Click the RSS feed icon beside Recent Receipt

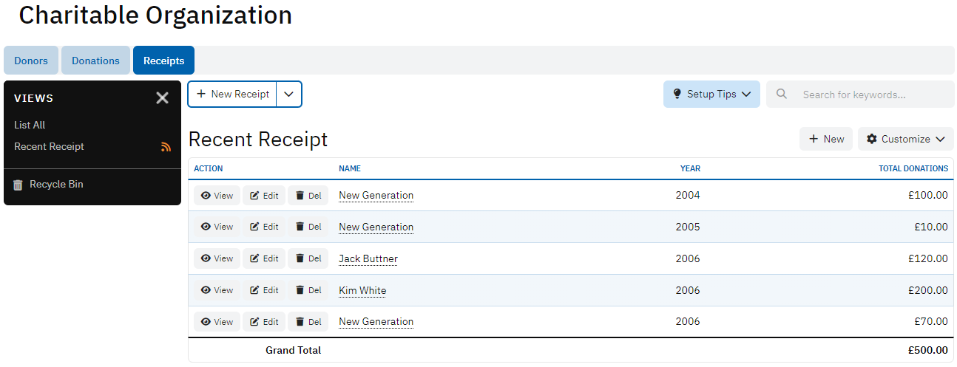[x=166, y=147]
